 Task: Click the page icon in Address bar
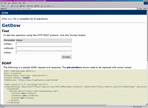(6, 8)
